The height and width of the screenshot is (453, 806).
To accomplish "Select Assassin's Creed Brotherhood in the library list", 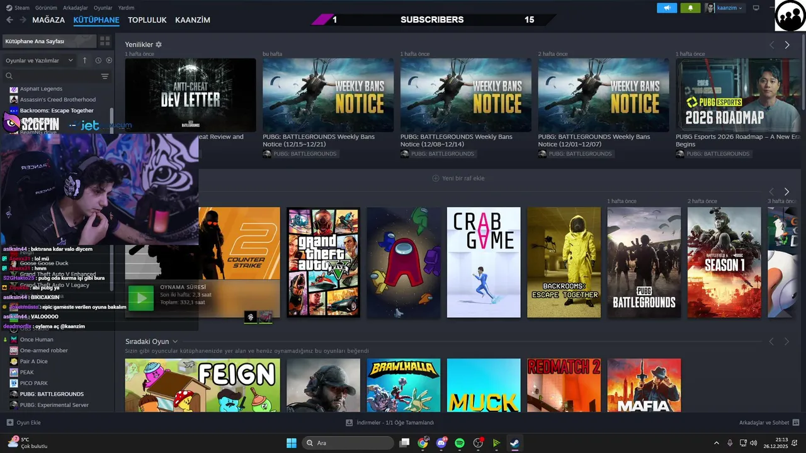I will point(57,99).
